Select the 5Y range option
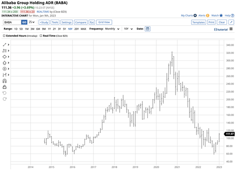The height and width of the screenshot is (177, 247). pos(64,29)
